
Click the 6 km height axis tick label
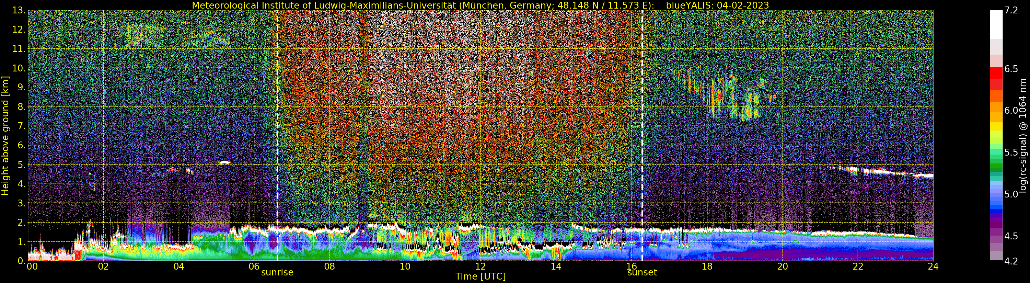(21, 145)
